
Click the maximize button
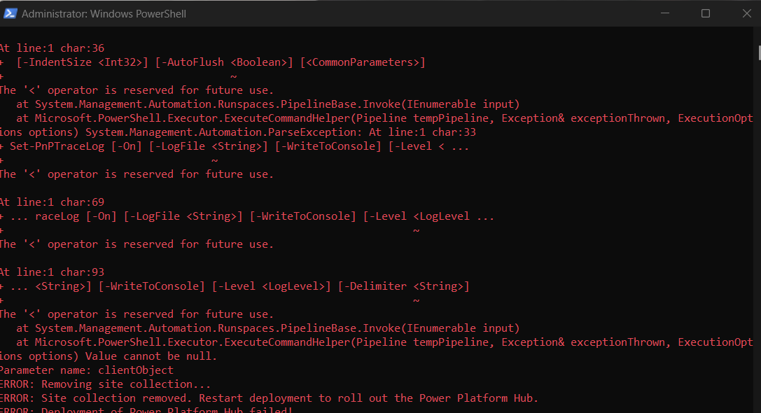705,13
